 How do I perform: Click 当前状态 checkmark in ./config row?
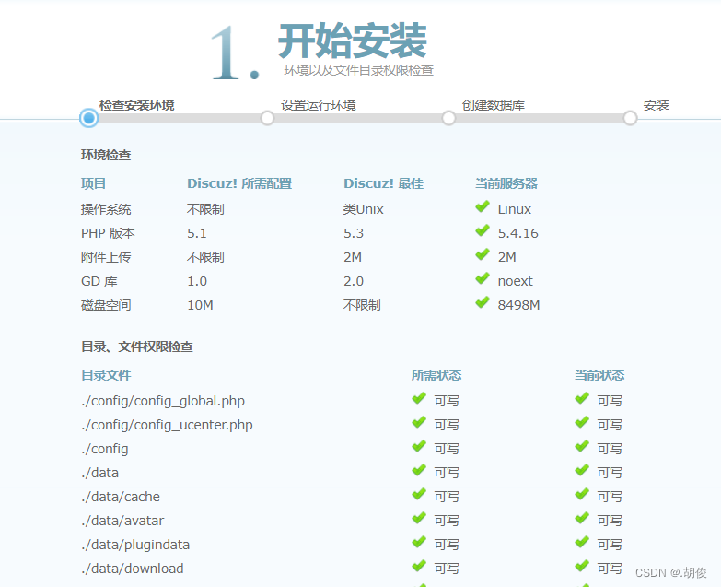tap(582, 446)
